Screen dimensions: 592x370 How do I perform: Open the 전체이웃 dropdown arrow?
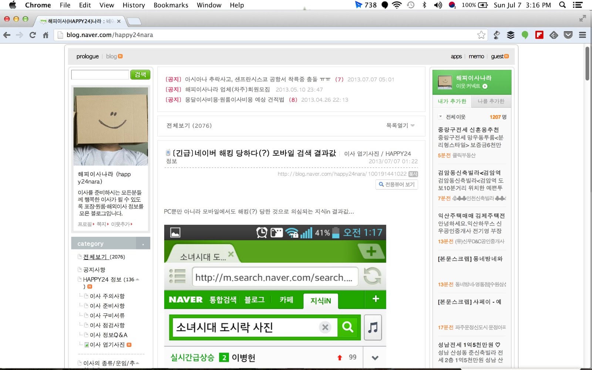point(440,117)
